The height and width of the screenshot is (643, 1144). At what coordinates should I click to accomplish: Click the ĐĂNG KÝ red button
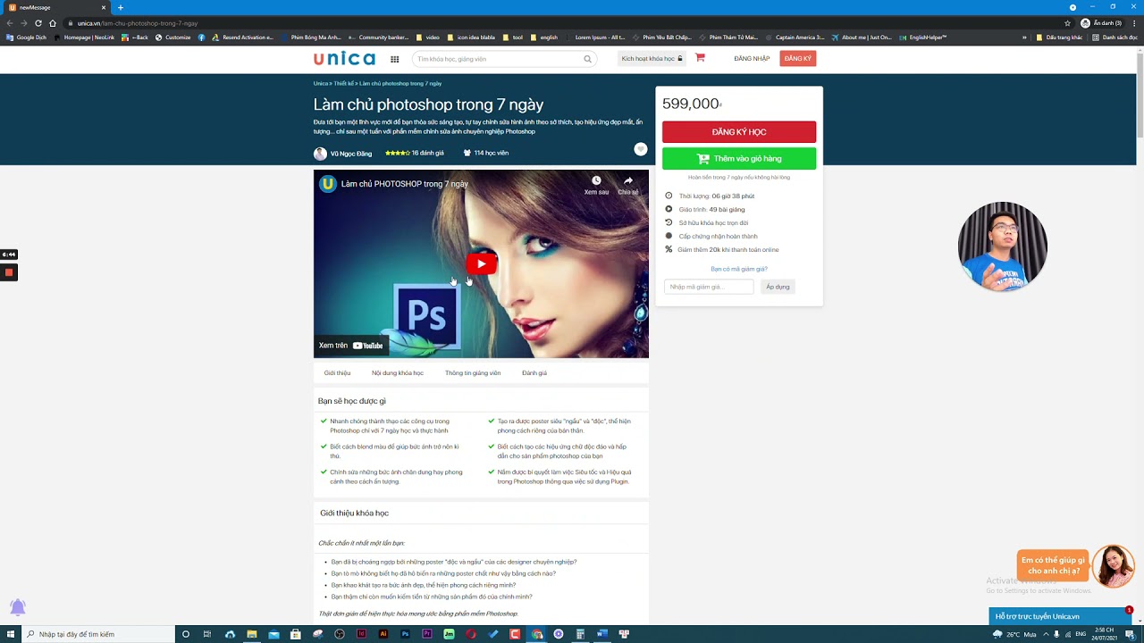pos(797,59)
